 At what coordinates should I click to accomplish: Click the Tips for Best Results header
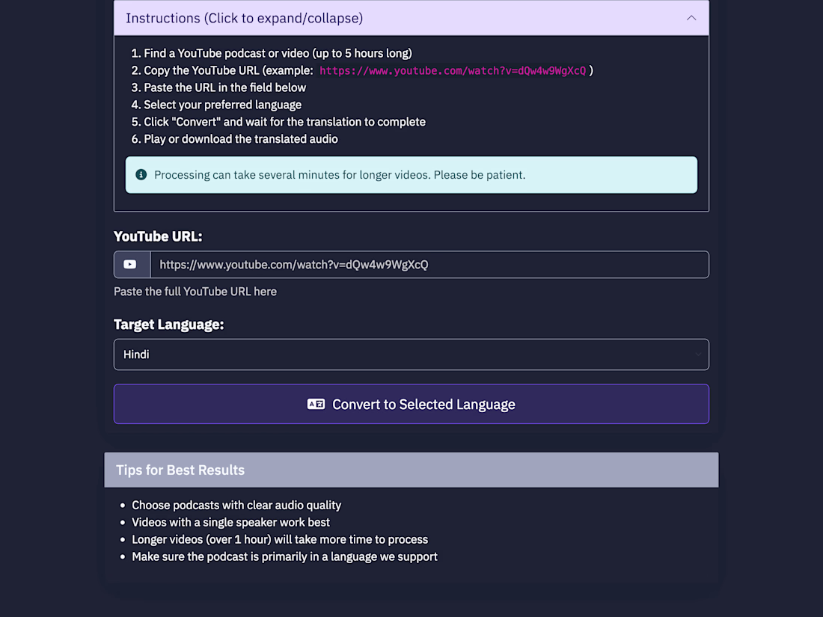click(x=411, y=470)
